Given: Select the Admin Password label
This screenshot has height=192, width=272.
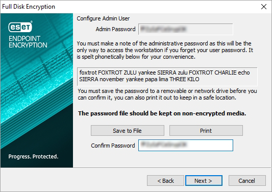Looking at the screenshot, I should point(115,29).
